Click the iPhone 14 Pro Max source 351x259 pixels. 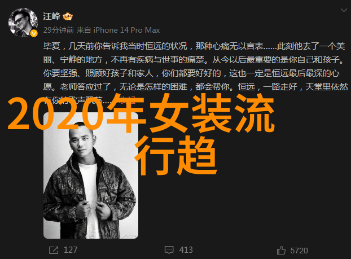(126, 30)
